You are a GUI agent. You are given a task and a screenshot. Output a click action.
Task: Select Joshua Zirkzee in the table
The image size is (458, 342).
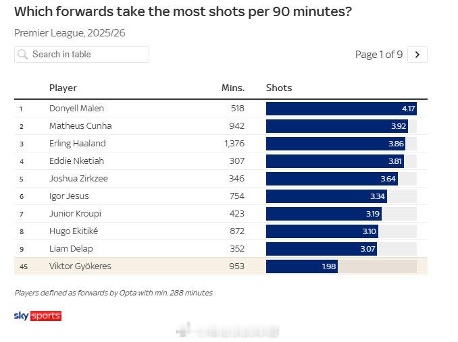coord(78,179)
